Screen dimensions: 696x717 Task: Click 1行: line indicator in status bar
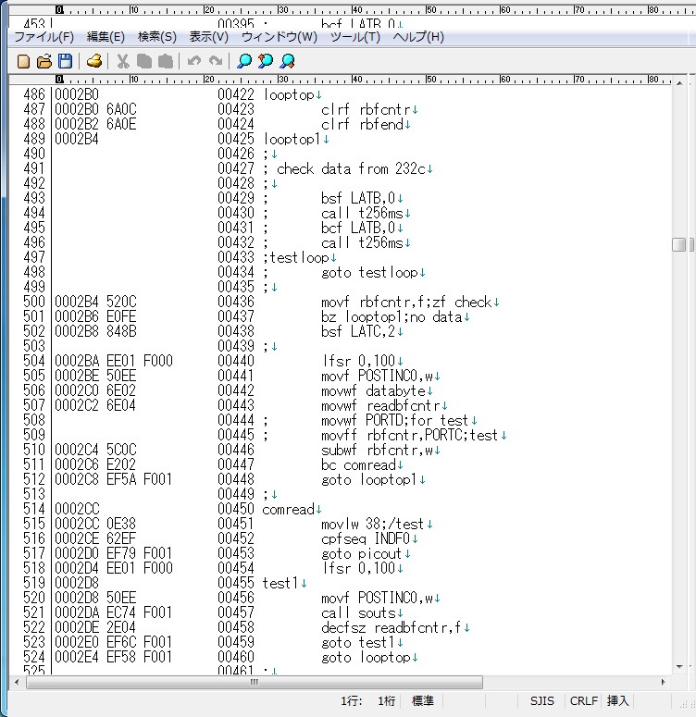(351, 701)
